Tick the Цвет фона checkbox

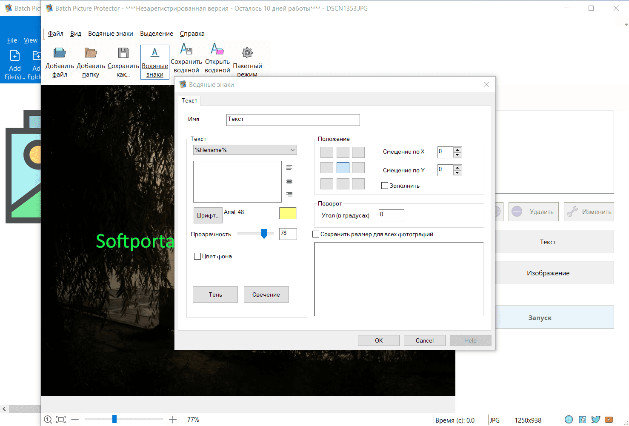[197, 256]
